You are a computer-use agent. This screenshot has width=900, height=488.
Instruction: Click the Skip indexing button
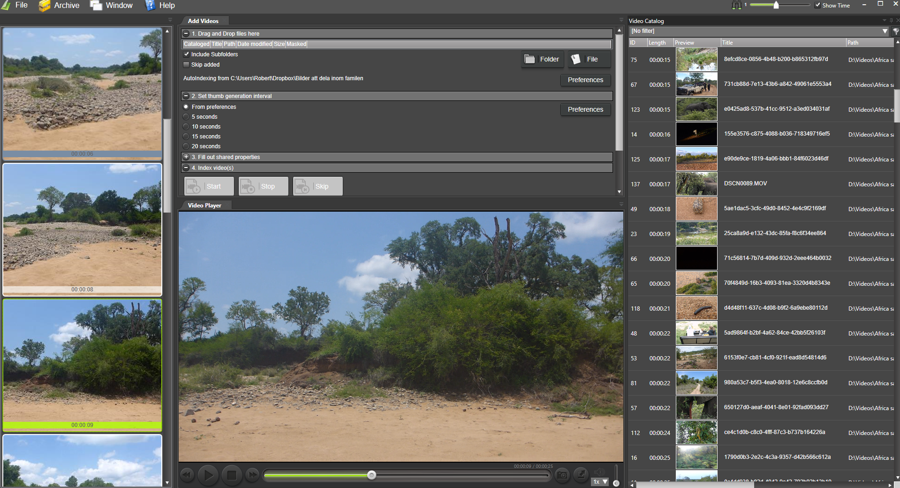(x=318, y=186)
